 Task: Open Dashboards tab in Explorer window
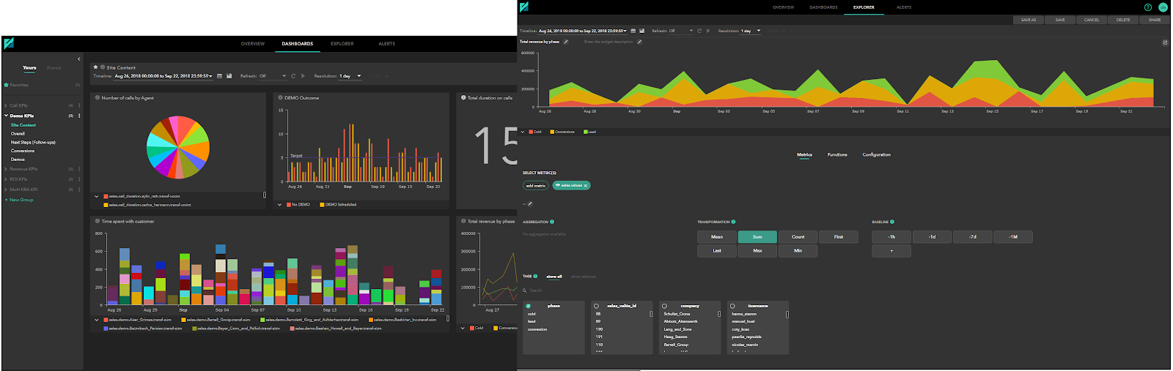point(823,7)
